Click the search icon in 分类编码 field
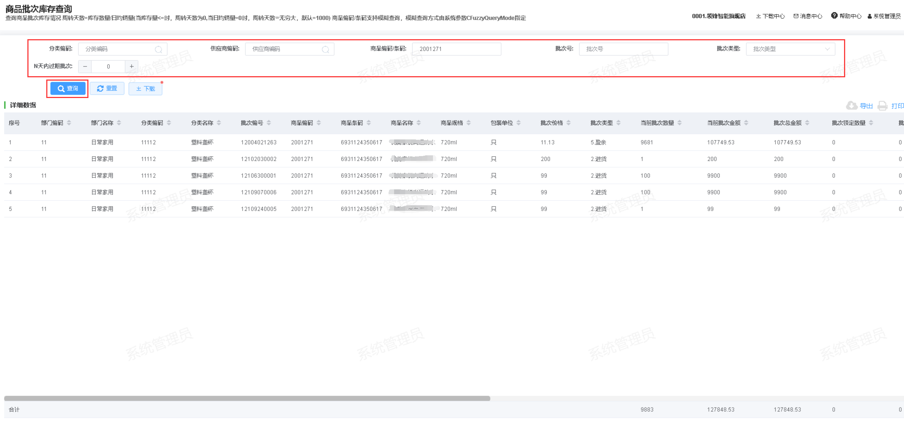 tap(158, 49)
